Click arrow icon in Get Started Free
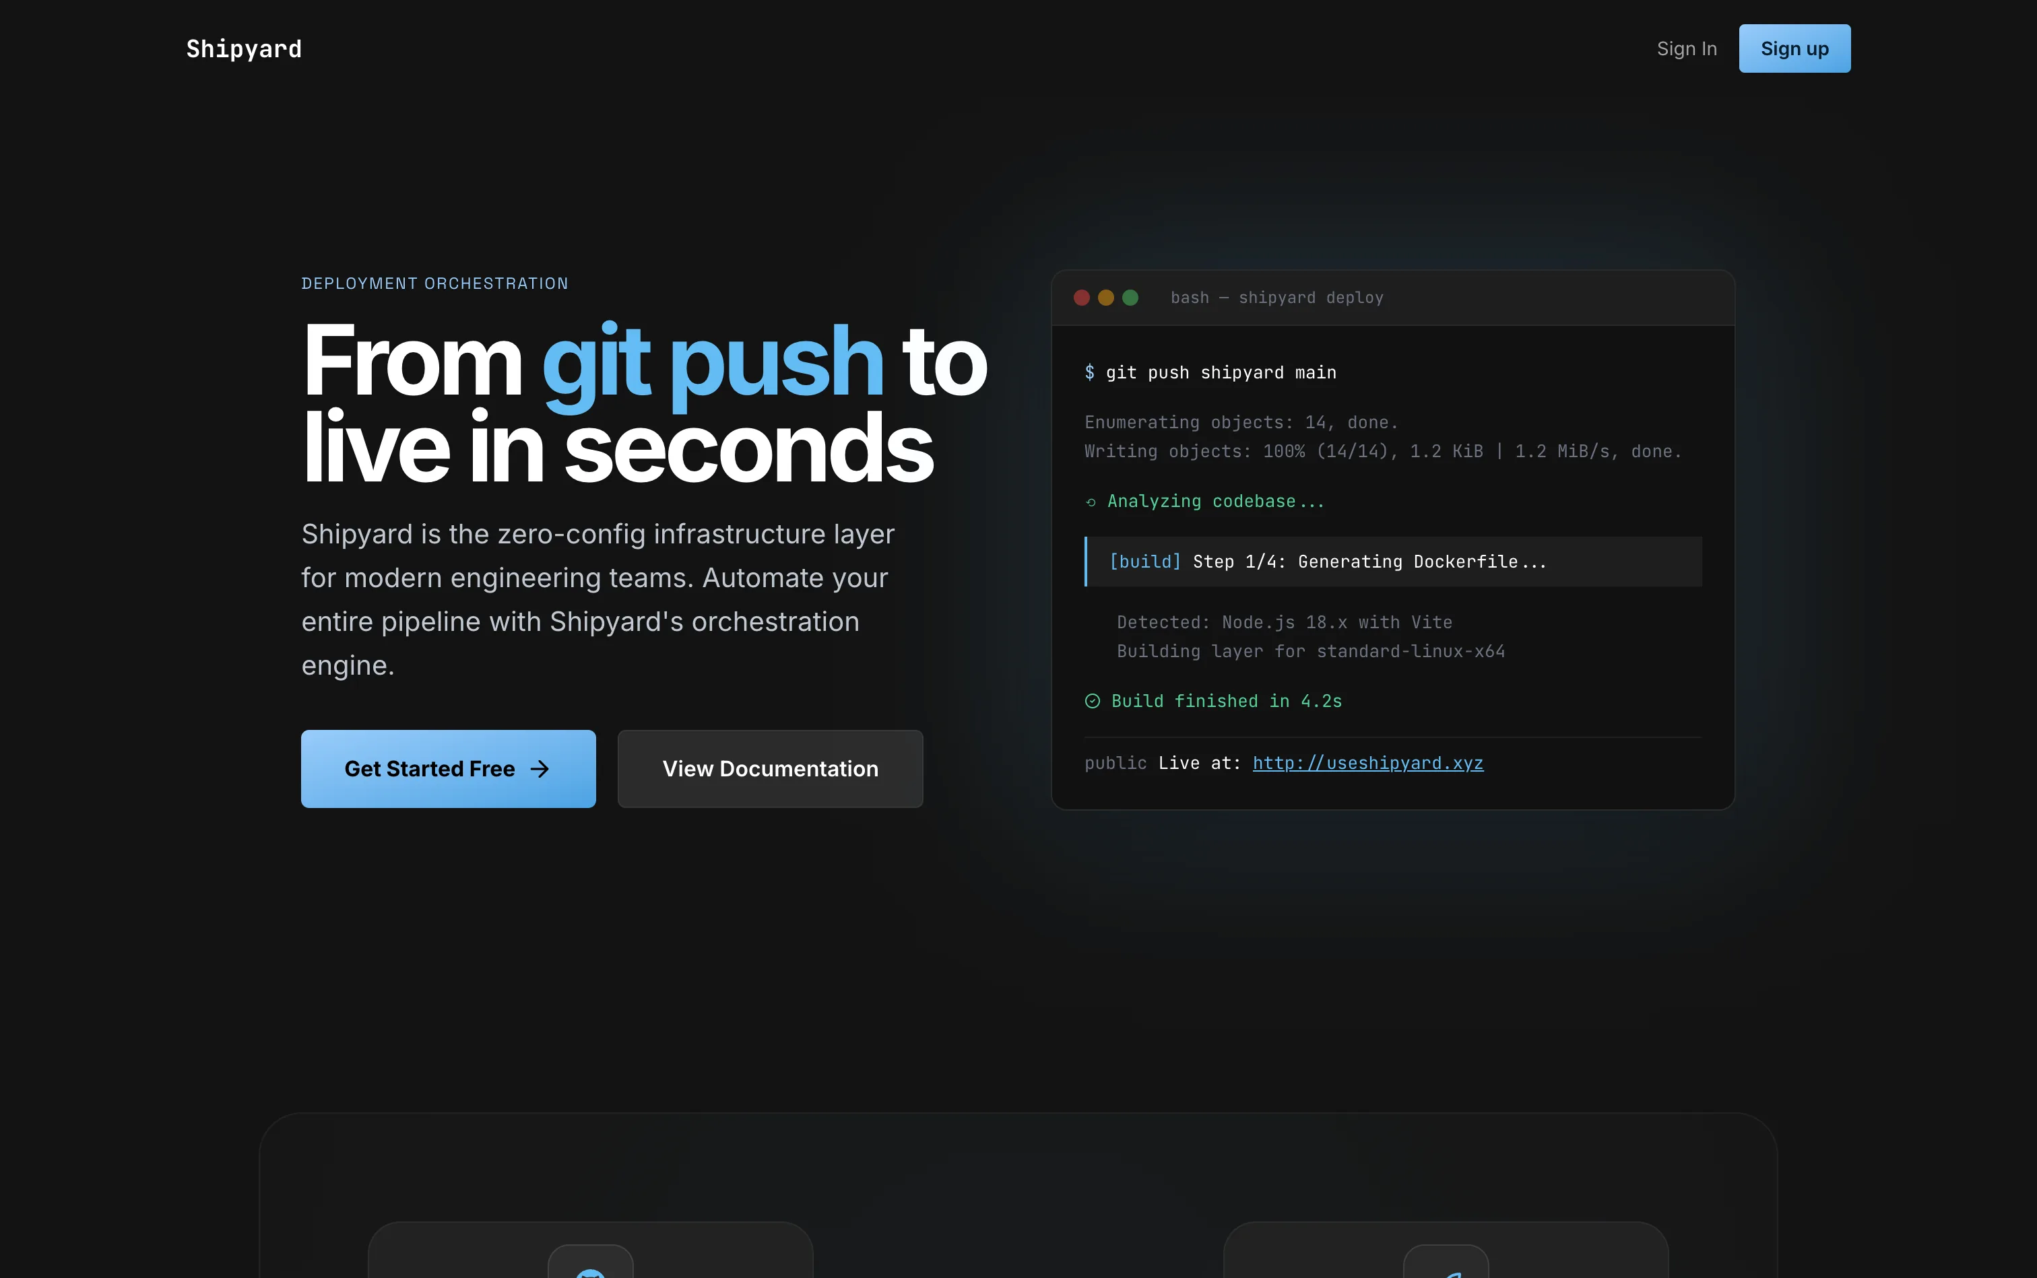Viewport: 2037px width, 1278px height. tap(540, 768)
